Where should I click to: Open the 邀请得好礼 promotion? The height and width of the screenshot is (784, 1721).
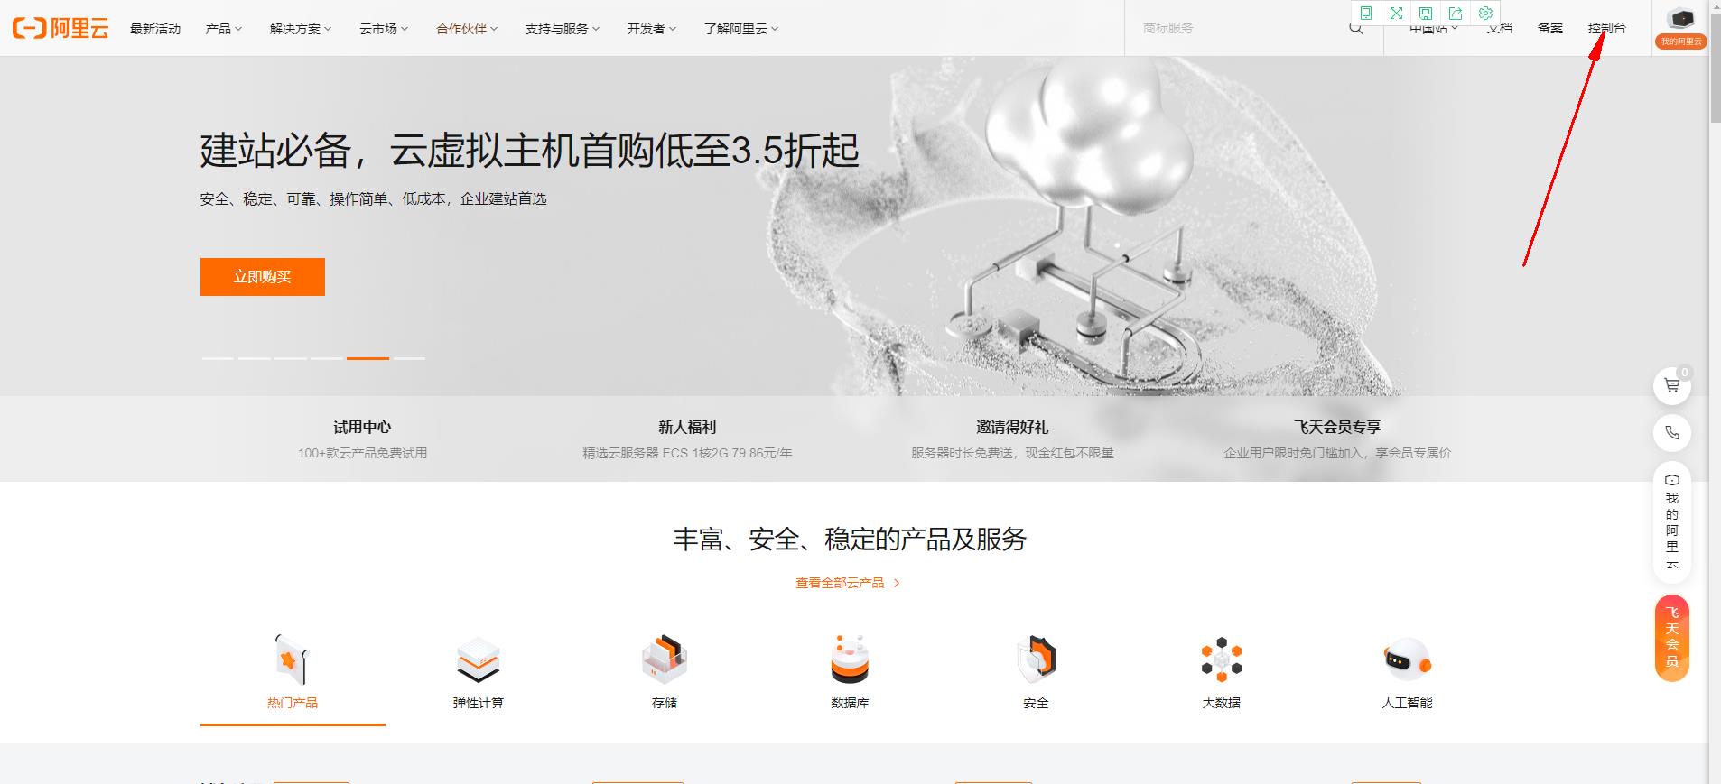click(1012, 438)
